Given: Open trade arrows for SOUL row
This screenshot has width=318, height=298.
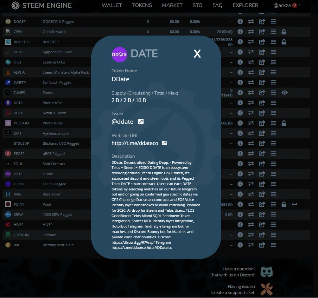Looking at the screenshot, I should click(x=251, y=164).
